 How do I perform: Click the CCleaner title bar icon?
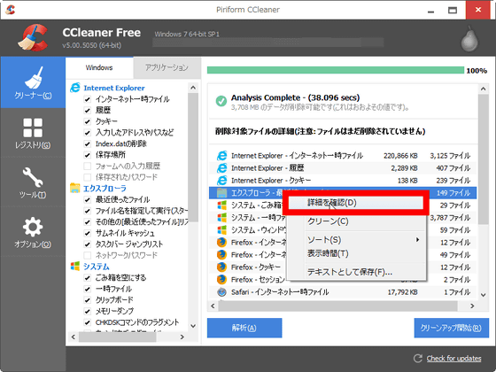(11, 10)
